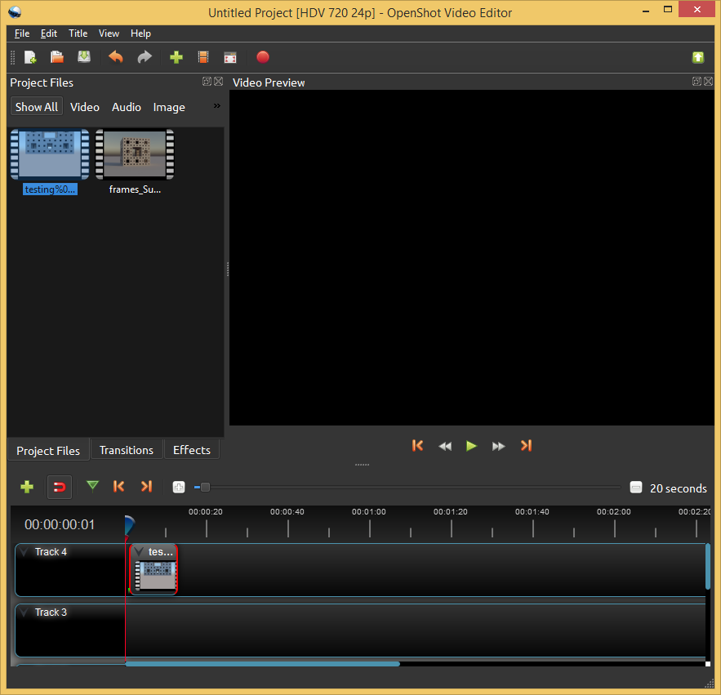Switch to the Effects tab
This screenshot has height=695, width=721.
[x=192, y=450]
